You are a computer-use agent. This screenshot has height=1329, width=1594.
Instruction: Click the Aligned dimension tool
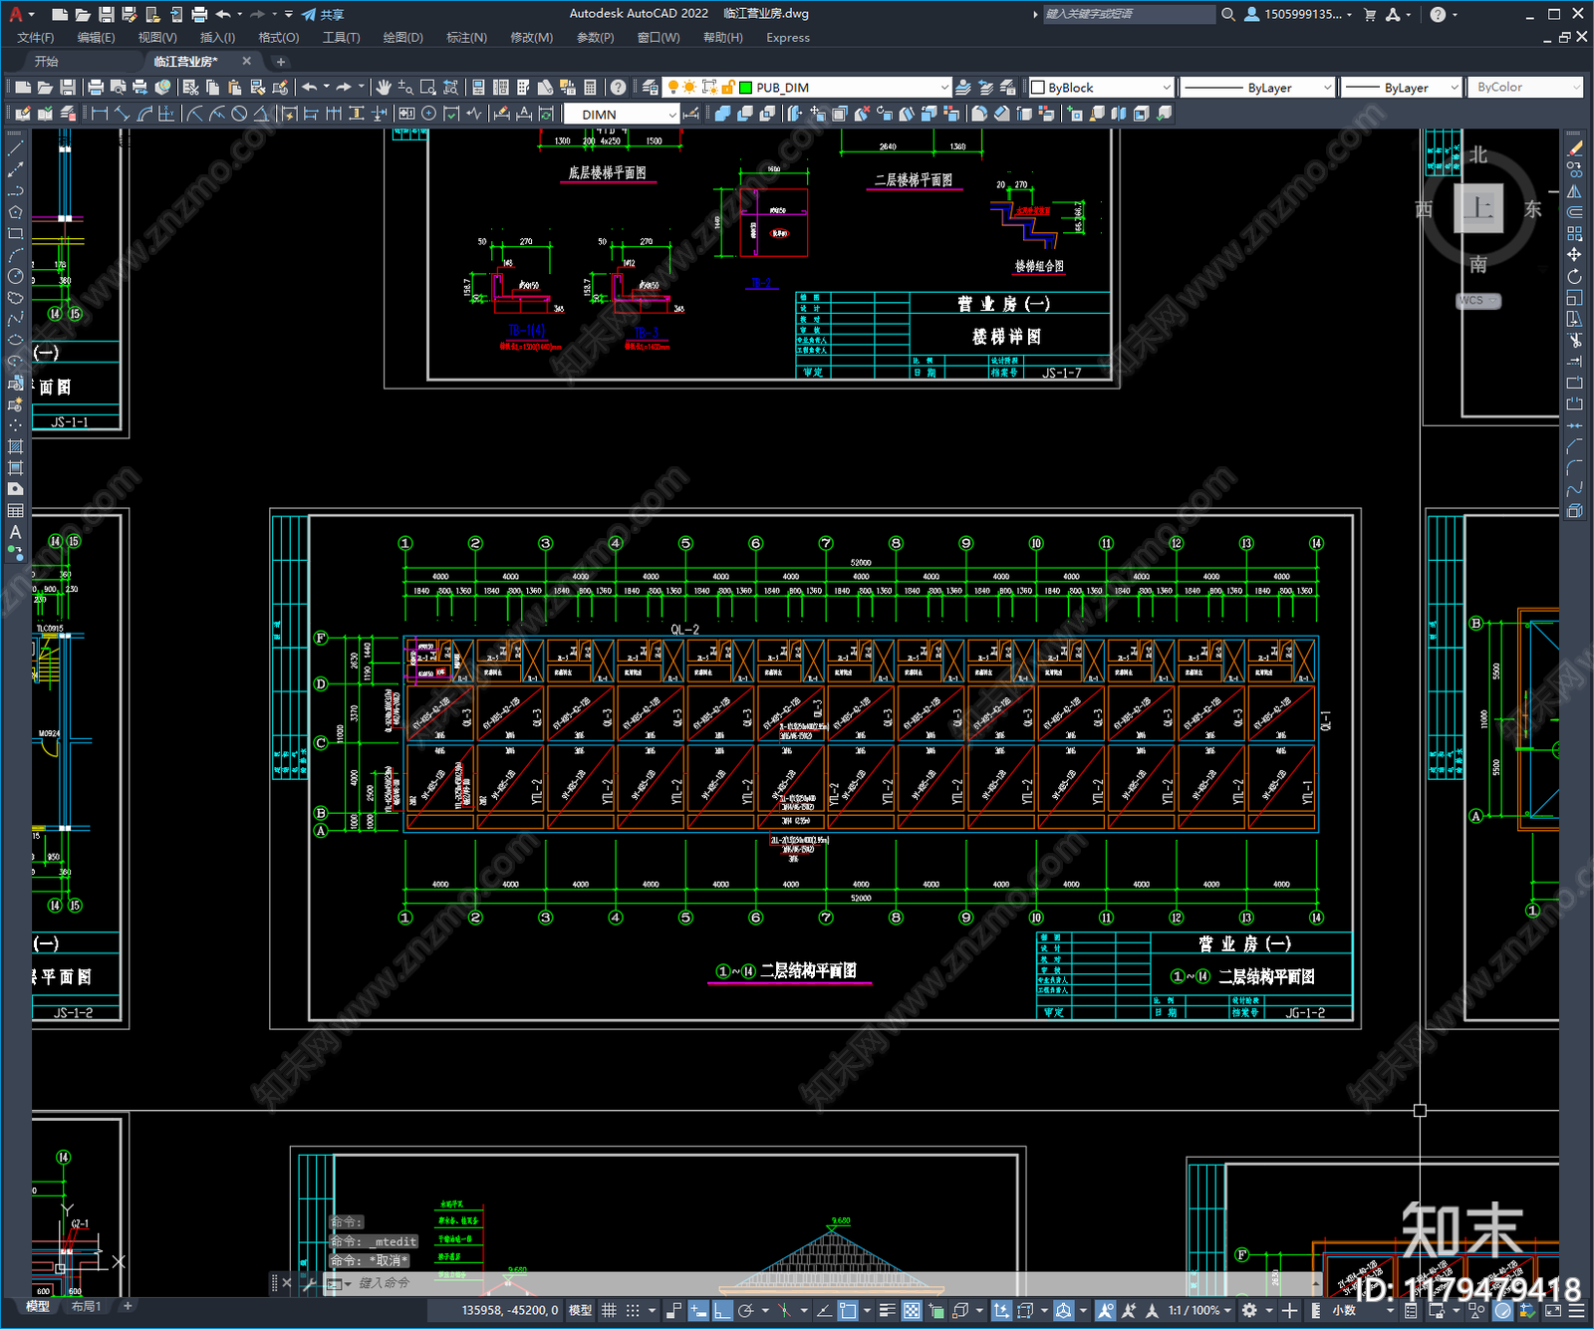[123, 114]
